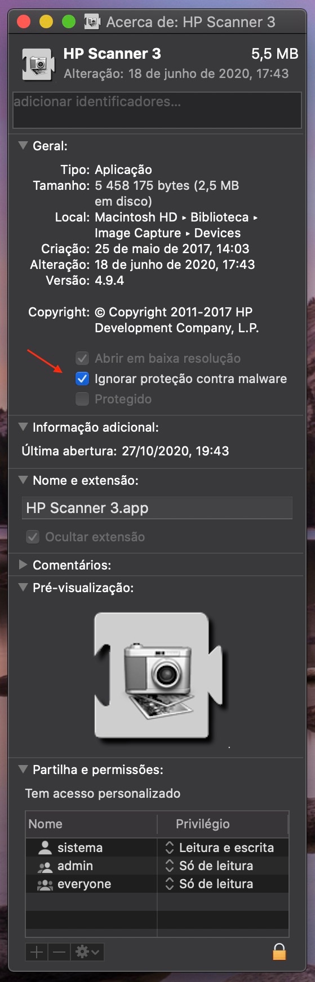Collapse the Geral section
This screenshot has height=982, width=315.
click(23, 145)
